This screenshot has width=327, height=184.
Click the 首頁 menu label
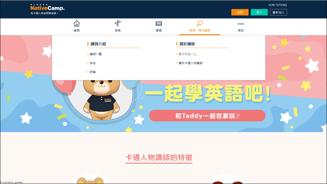coord(77,30)
